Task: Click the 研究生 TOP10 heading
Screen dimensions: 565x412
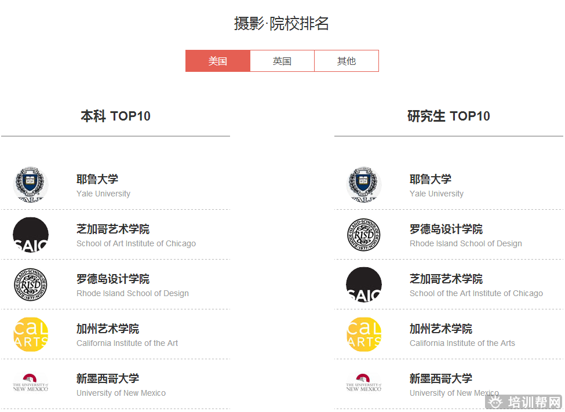Action: pos(449,116)
